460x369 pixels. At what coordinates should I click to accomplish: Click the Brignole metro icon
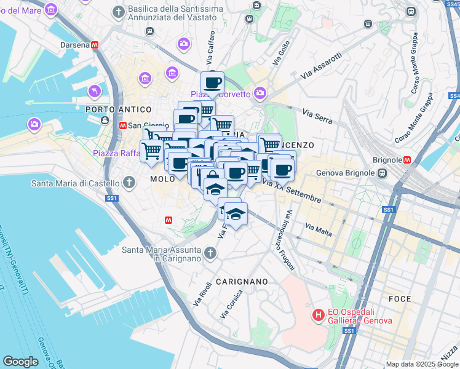click(x=407, y=160)
